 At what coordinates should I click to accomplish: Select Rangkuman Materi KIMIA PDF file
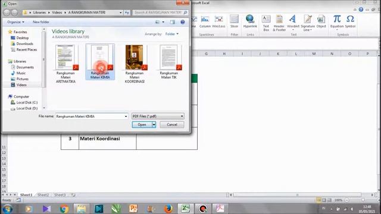[x=100, y=62]
